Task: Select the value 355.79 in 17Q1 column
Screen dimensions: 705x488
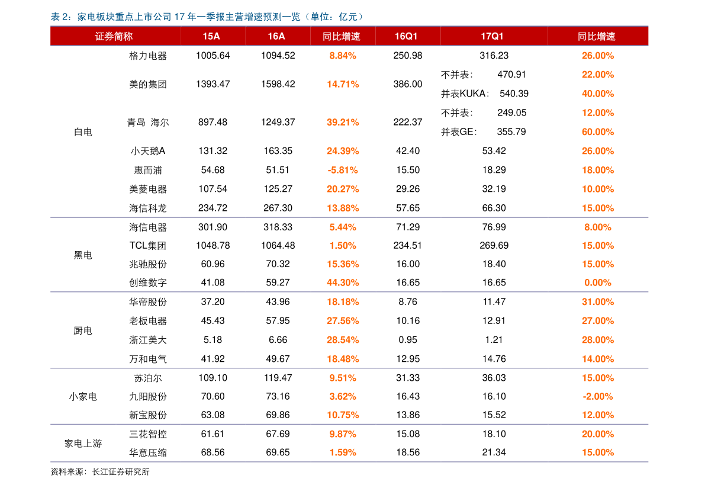Action: (x=511, y=132)
